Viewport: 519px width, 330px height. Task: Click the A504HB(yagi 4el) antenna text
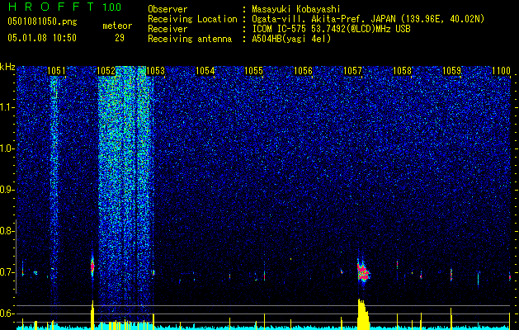[291, 39]
